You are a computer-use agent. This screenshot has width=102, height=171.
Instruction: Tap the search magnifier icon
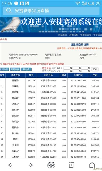coord(9,11)
